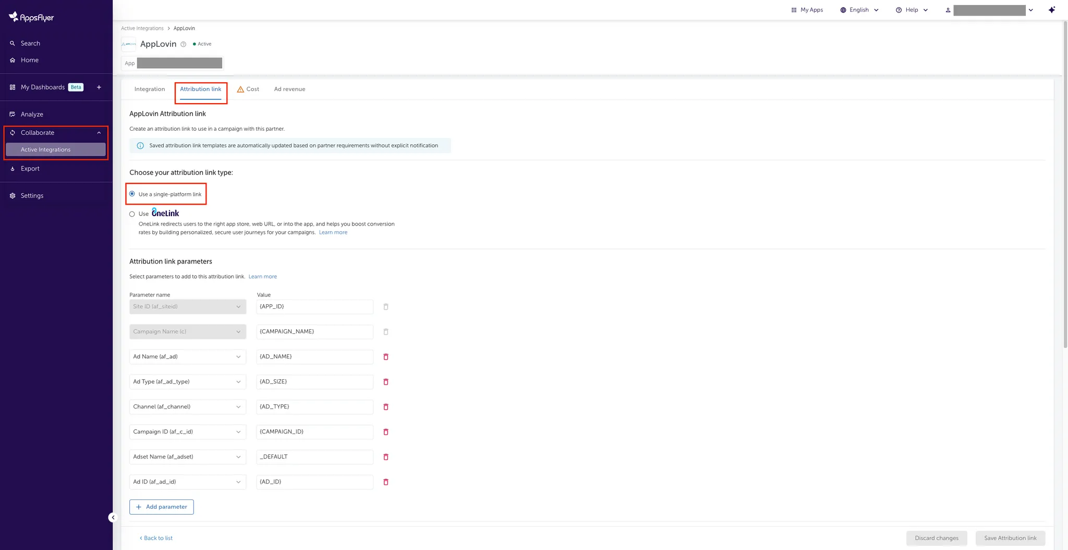The width and height of the screenshot is (1068, 550).
Task: Collapse the Collaborate menu chevron
Action: 99,133
